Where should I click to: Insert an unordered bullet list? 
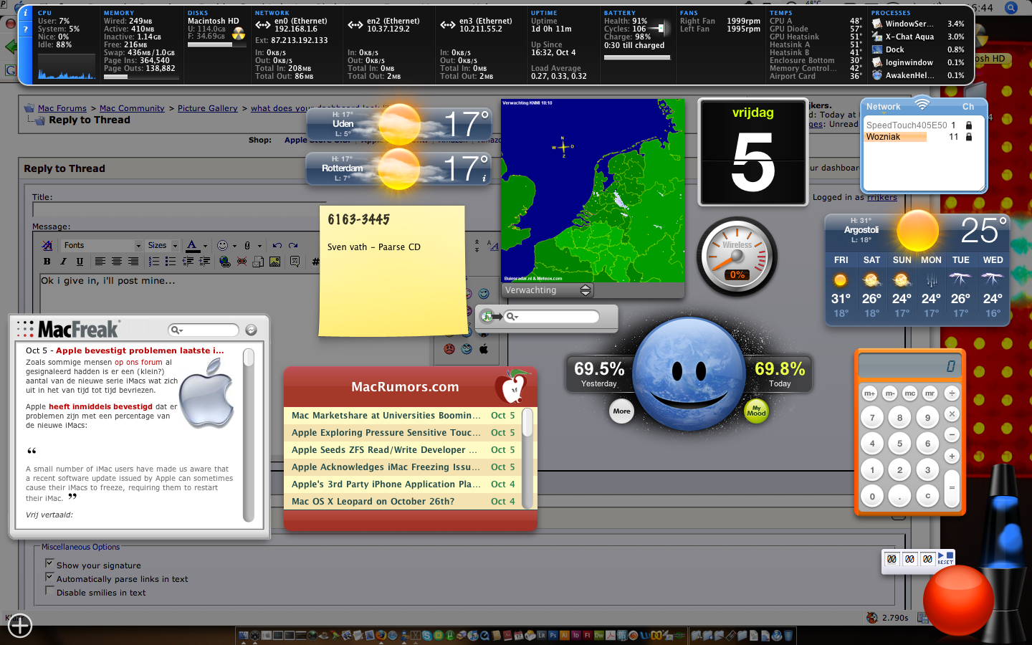click(171, 262)
